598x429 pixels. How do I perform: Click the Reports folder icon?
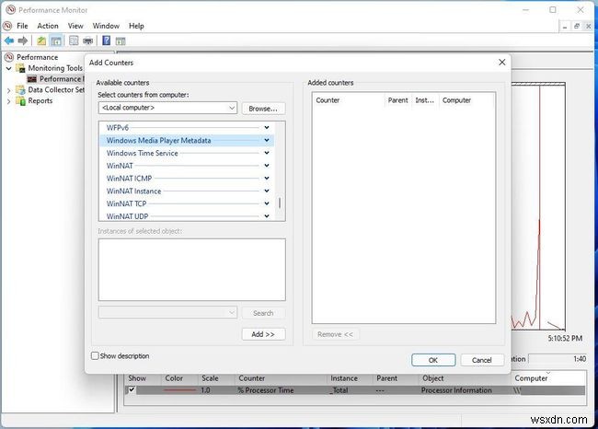(20, 100)
